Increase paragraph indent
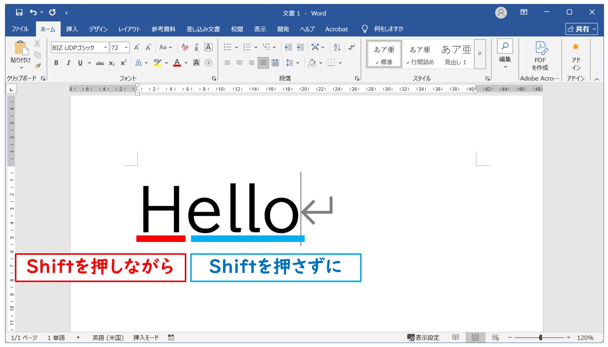This screenshot has width=608, height=347. point(300,48)
